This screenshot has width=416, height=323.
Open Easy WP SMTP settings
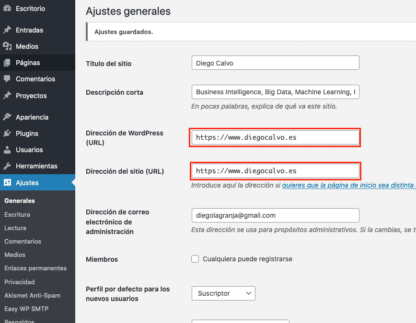click(x=26, y=309)
